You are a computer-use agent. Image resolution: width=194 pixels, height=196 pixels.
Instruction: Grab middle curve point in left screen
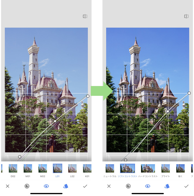[x=55, y=121]
